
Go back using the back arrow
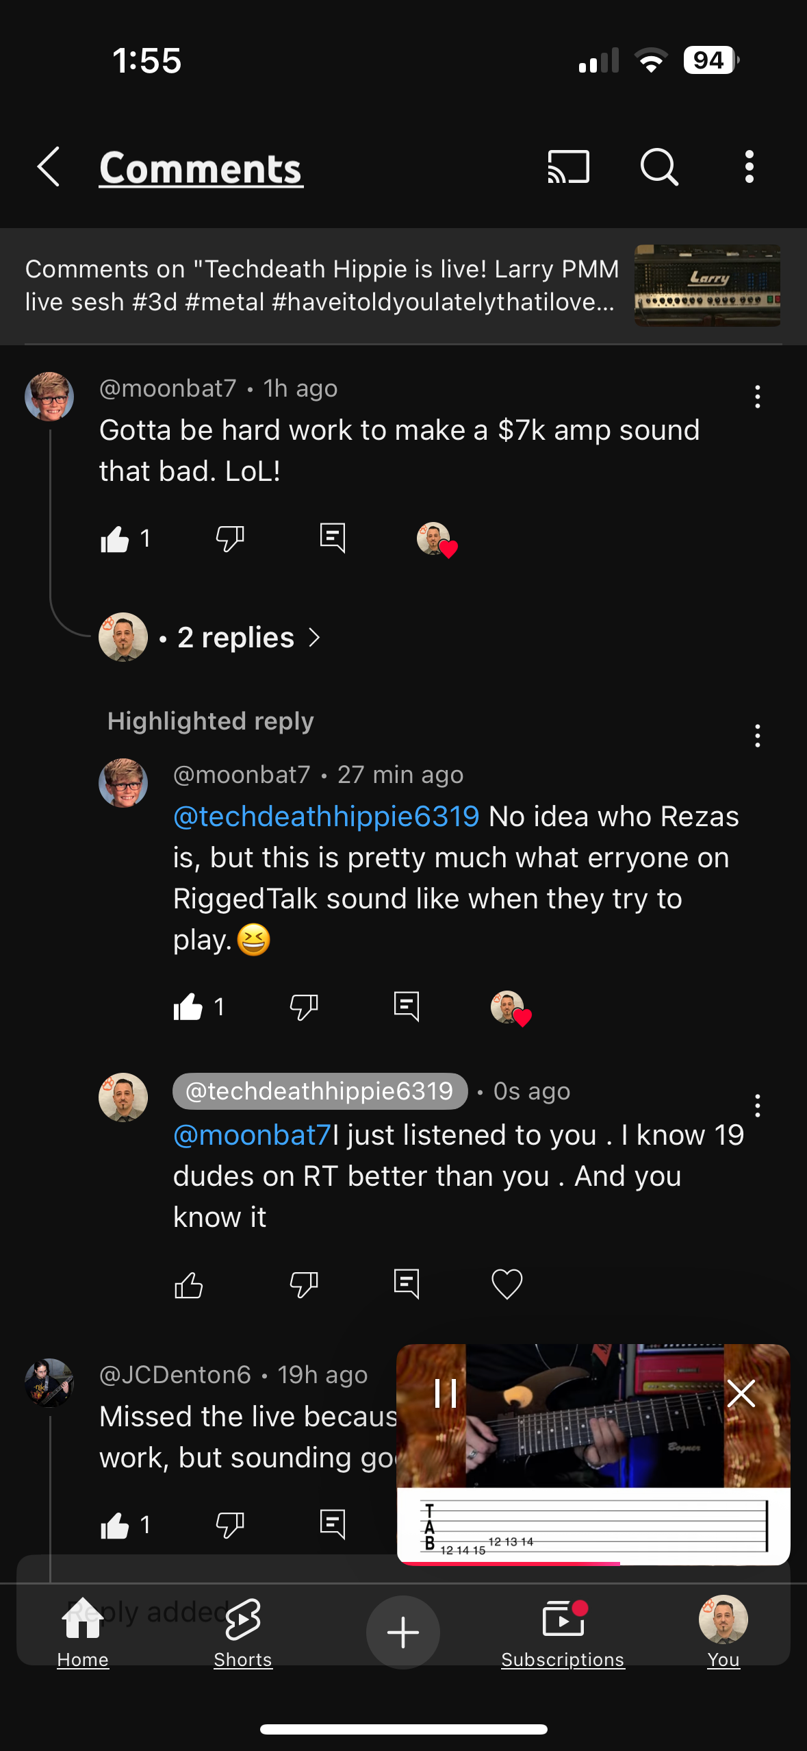point(49,167)
